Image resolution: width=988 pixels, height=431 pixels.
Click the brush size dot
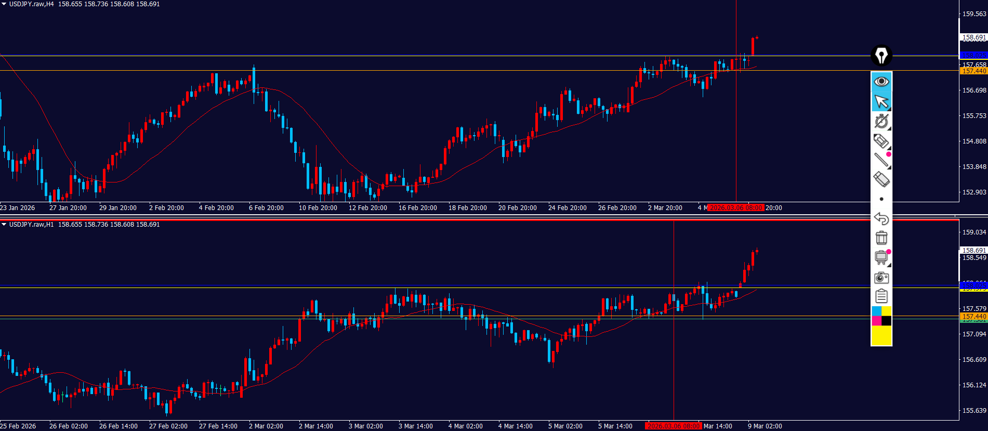tap(881, 199)
